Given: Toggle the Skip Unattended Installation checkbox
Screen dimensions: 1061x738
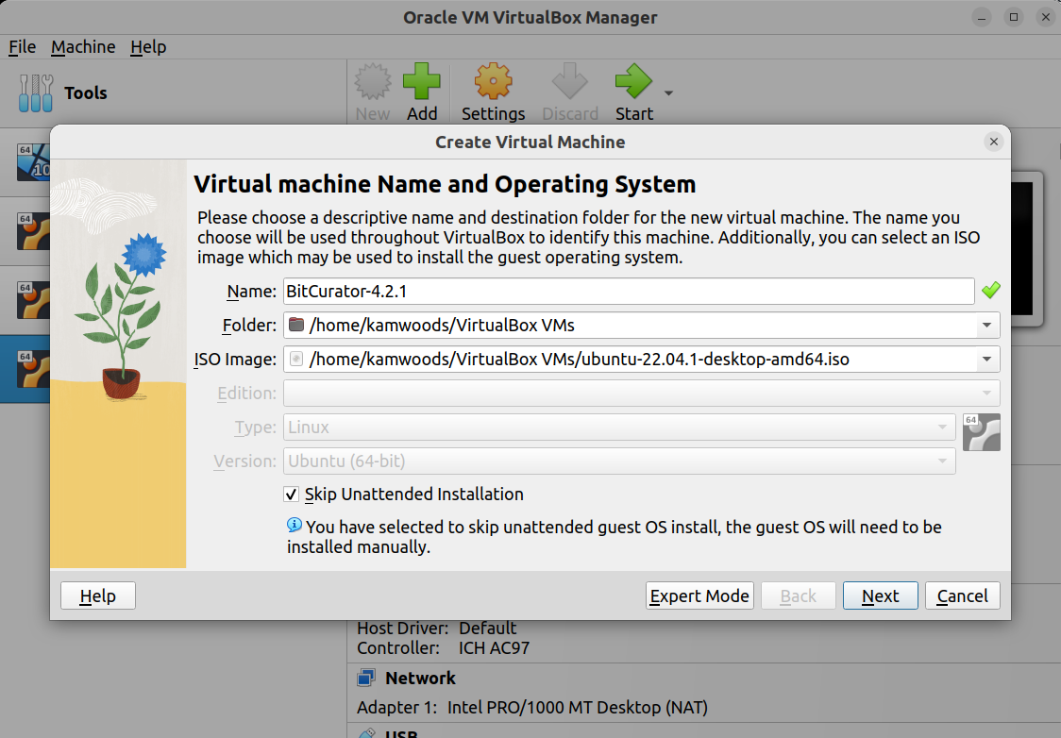Looking at the screenshot, I should click(291, 495).
